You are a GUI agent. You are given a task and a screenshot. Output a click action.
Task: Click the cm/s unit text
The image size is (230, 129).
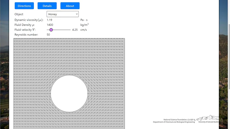(84, 30)
